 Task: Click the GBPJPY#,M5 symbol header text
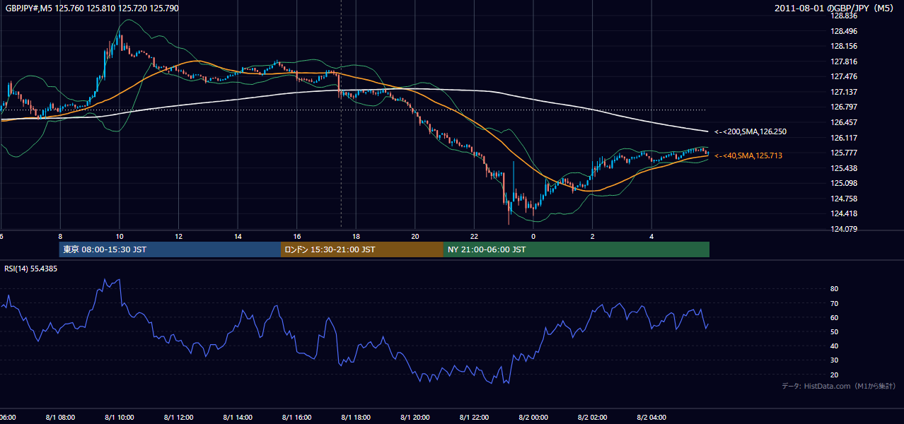point(92,8)
